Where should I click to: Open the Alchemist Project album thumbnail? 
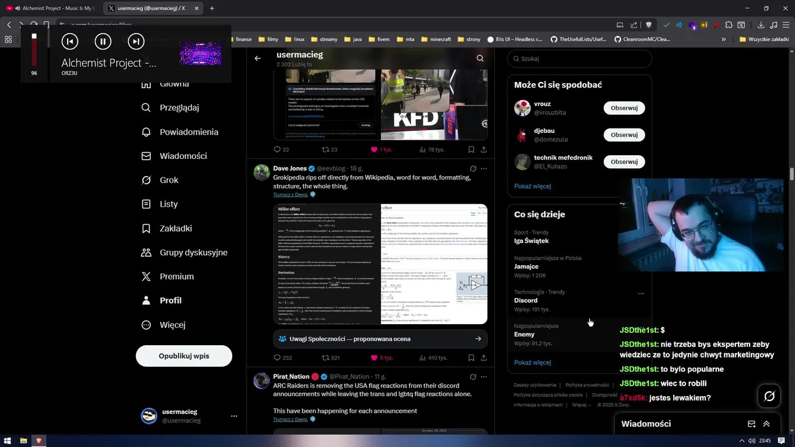tap(200, 54)
